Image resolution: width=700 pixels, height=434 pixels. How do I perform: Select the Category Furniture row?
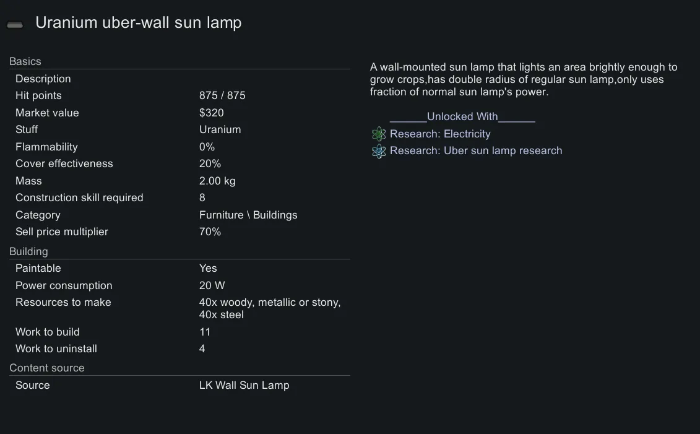click(x=179, y=215)
